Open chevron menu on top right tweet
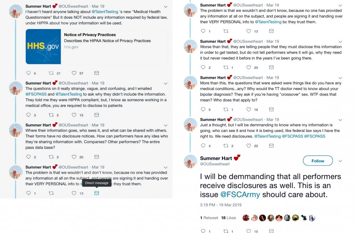 click(340, 5)
